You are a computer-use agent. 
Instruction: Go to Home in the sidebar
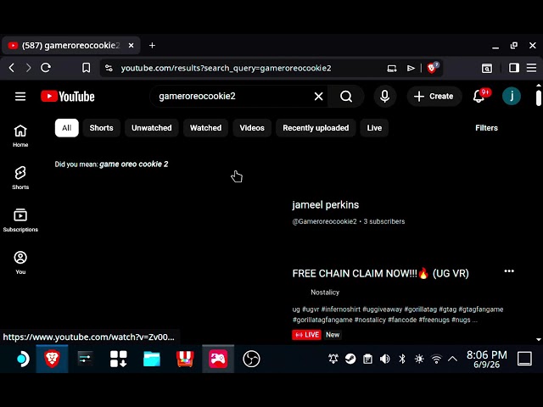pyautogui.click(x=20, y=136)
